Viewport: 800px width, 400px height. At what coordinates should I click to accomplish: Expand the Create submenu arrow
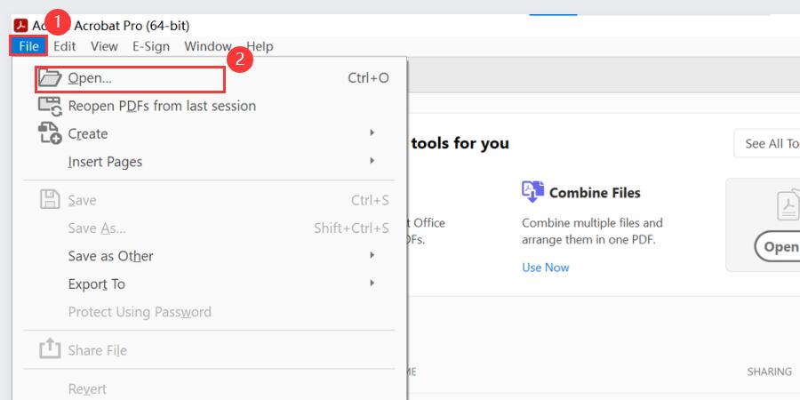[x=372, y=133]
